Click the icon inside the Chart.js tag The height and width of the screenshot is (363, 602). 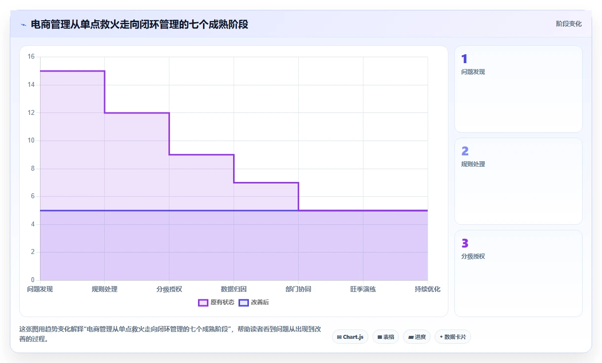pos(339,337)
